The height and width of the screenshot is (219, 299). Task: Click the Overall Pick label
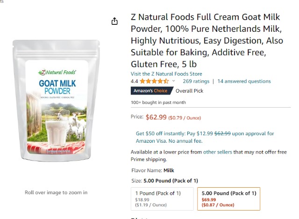pos(189,91)
